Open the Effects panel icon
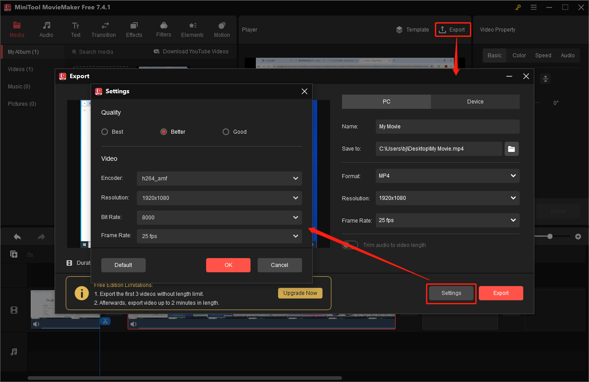The width and height of the screenshot is (589, 382). click(x=134, y=25)
